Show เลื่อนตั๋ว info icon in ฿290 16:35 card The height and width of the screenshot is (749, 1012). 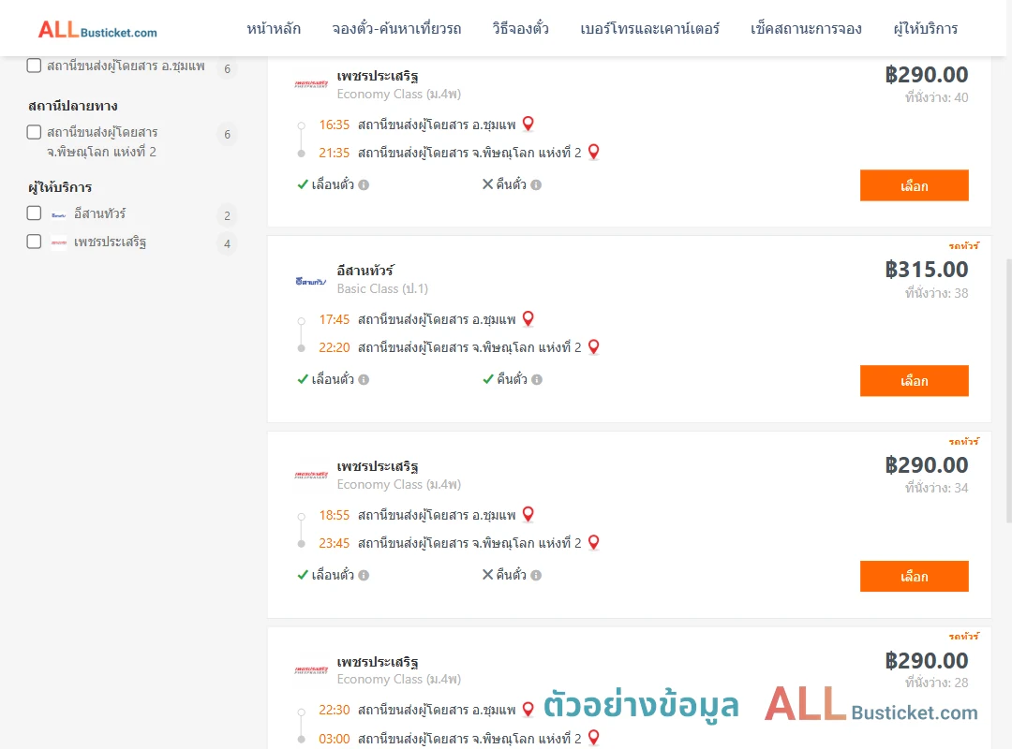pos(364,185)
